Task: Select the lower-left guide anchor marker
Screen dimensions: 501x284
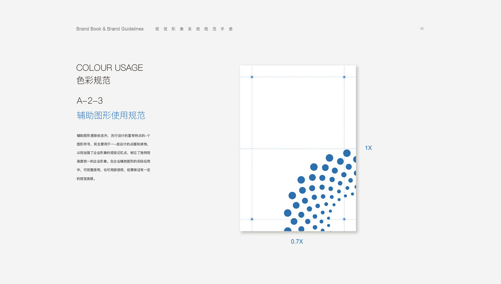Action: [x=252, y=219]
